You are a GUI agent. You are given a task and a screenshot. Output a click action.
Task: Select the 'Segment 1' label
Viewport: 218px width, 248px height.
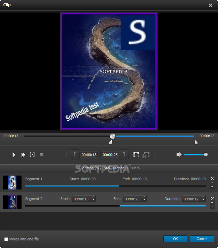pyautogui.click(x=34, y=179)
